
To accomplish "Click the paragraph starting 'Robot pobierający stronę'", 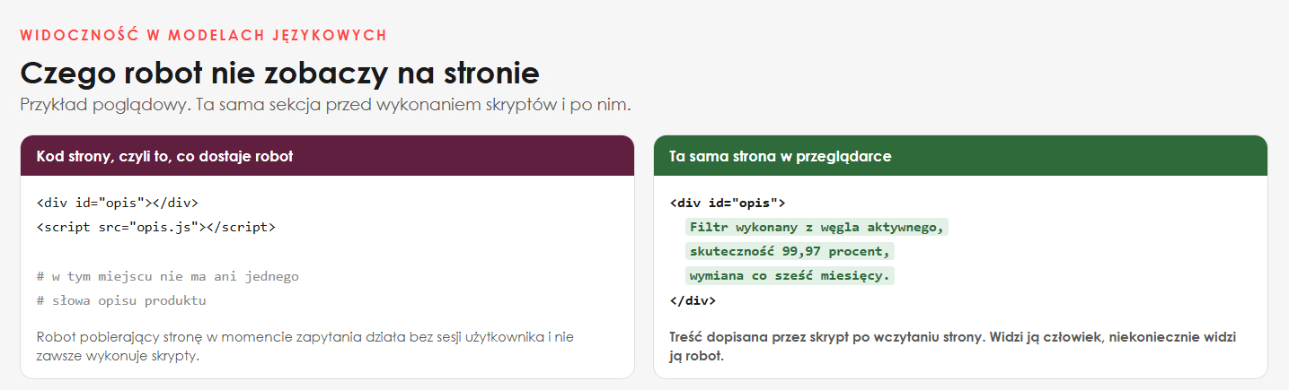I will (305, 346).
